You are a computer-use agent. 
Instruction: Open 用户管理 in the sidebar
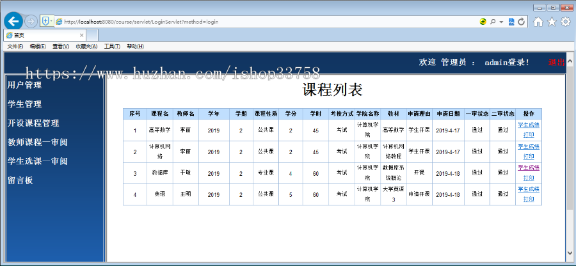coord(24,86)
